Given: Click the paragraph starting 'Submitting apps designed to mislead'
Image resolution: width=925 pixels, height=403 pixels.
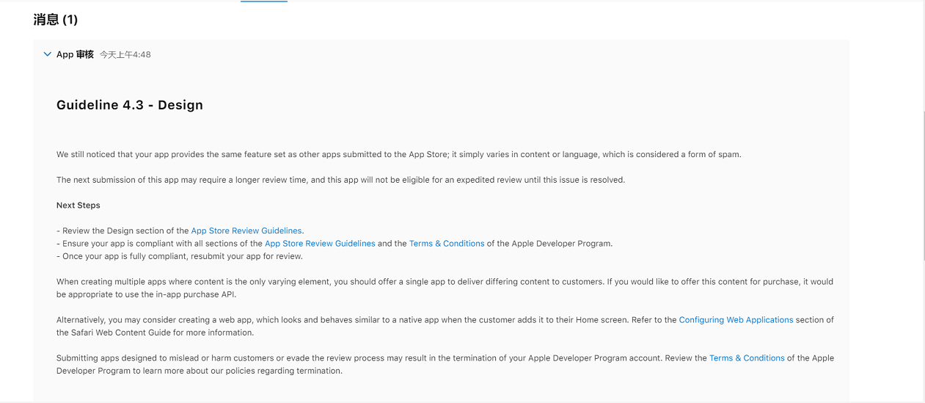Looking at the screenshot, I should coord(445,364).
